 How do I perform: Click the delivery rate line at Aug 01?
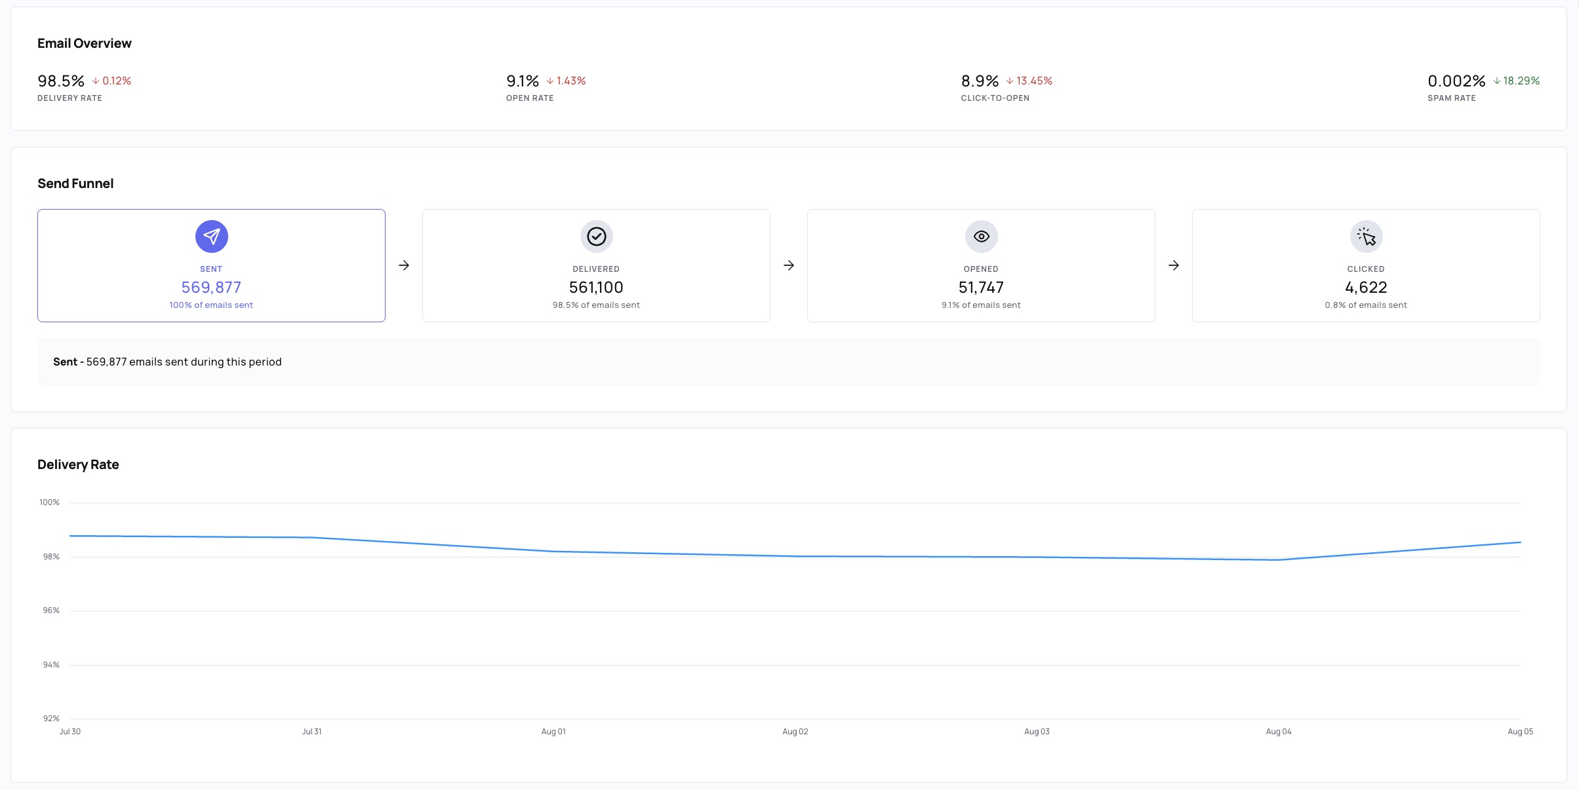pos(553,552)
